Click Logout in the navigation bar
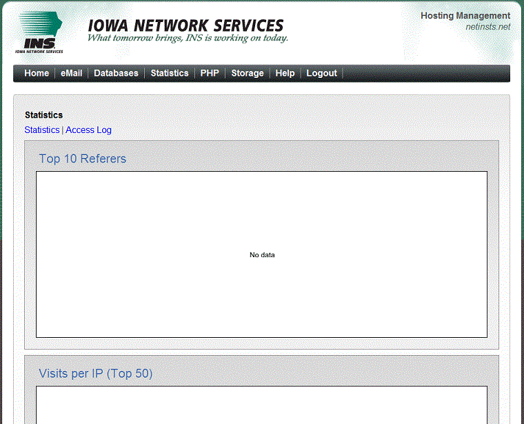Screen dimensions: 524x424 pyautogui.click(x=321, y=73)
